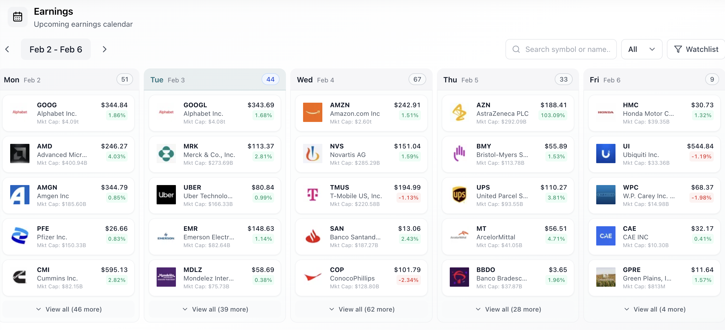Open the PFE Pfizer Inc. card
725x330 pixels.
pyautogui.click(x=68, y=236)
